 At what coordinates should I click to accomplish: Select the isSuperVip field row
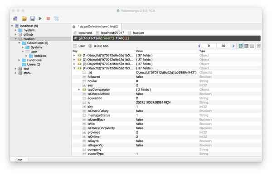click(x=166, y=145)
